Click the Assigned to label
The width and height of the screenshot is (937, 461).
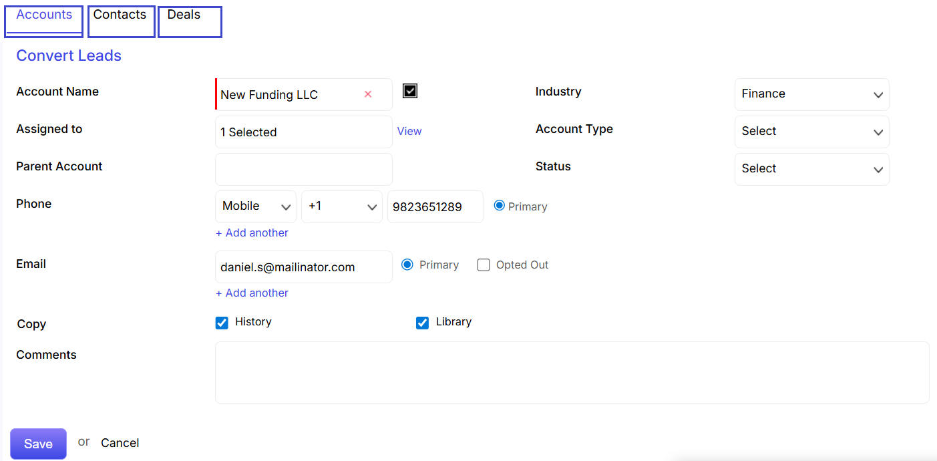49,129
